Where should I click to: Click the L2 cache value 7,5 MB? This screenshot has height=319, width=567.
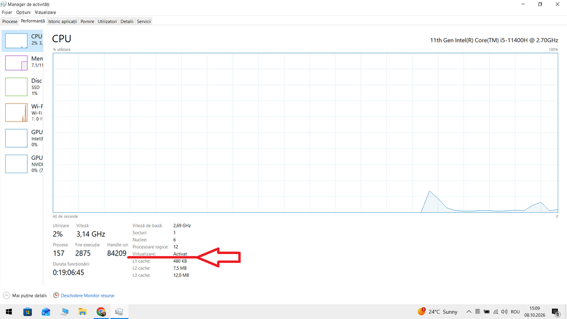[180, 268]
